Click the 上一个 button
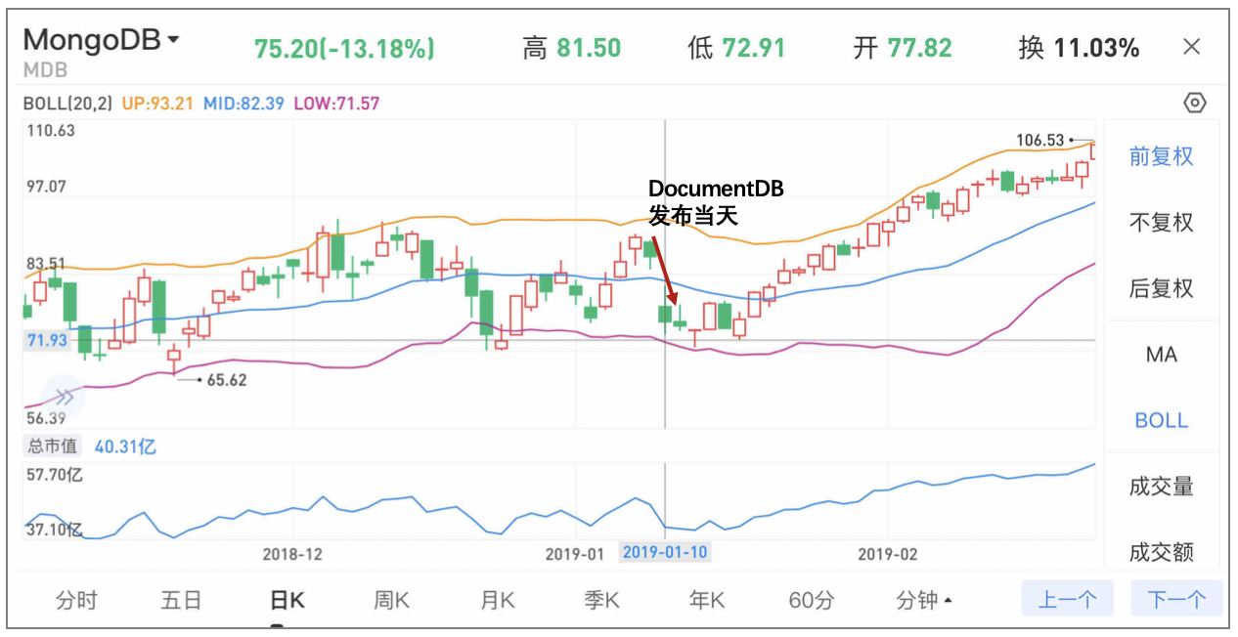The image size is (1238, 637). [1067, 599]
